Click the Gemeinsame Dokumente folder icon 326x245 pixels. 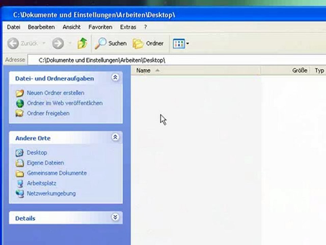[20, 173]
